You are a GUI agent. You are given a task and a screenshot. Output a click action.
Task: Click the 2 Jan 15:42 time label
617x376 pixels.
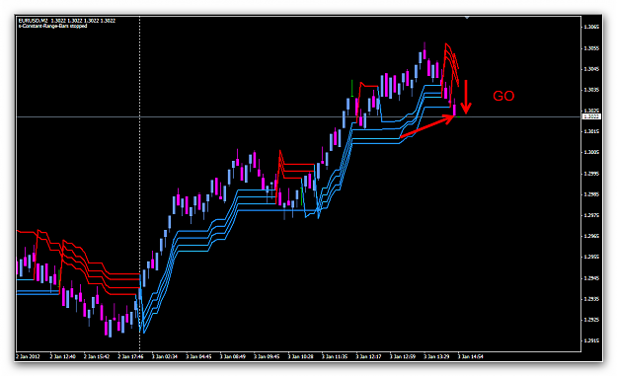(x=97, y=356)
